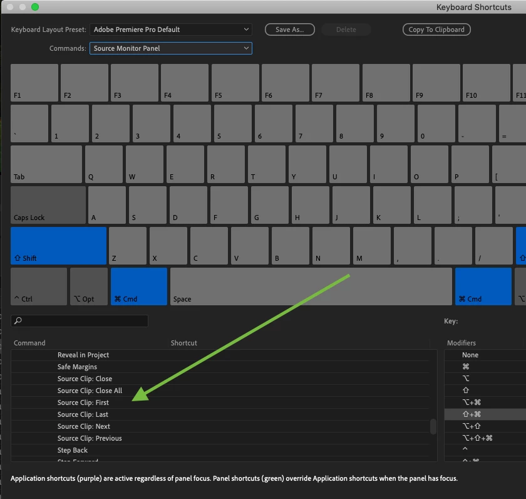Select the F10 key on the keyboard map
The width and height of the screenshot is (526, 499).
[x=487, y=83]
